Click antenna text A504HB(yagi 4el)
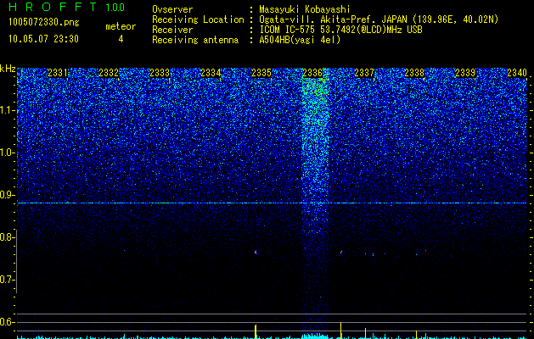 pyautogui.click(x=300, y=40)
